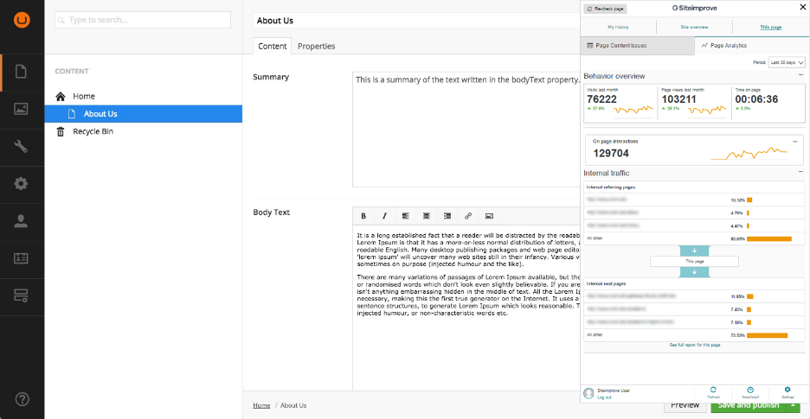Open the Media section image icon
Image resolution: width=810 pixels, height=419 pixels.
(21, 110)
